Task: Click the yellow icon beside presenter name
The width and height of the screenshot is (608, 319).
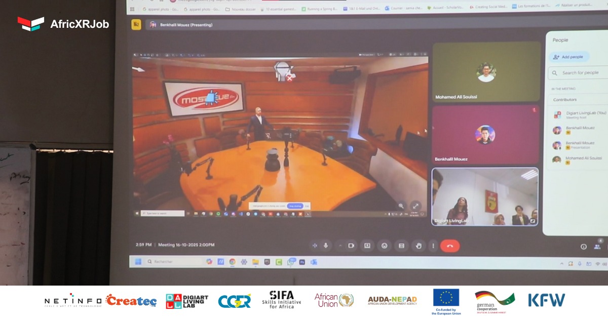Action: click(x=136, y=24)
